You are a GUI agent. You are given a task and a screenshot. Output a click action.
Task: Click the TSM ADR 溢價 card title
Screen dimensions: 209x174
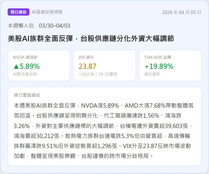[x=158, y=57]
